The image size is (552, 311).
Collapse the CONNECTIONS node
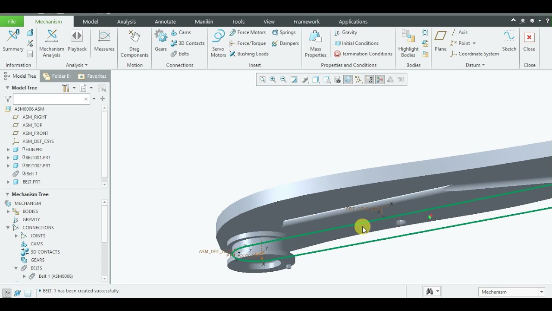tap(8, 228)
